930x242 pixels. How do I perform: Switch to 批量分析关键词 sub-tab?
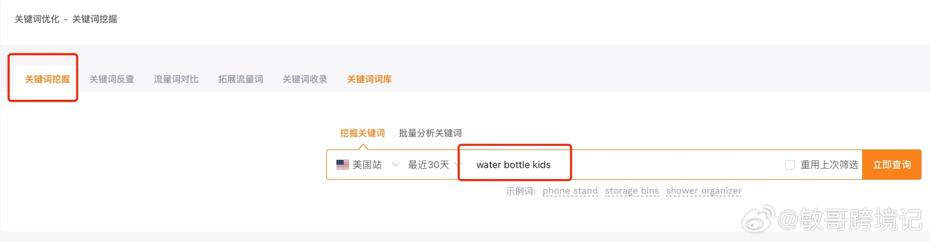point(430,133)
